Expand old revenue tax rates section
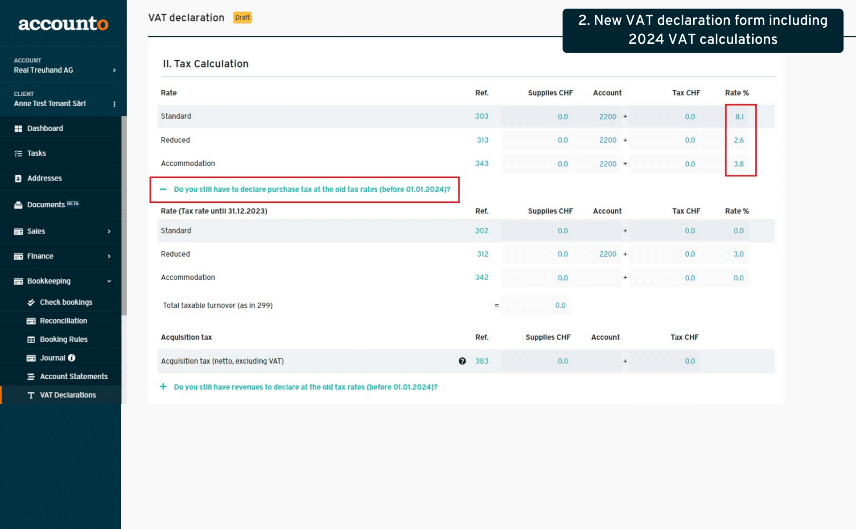The width and height of the screenshot is (856, 529). coord(163,387)
